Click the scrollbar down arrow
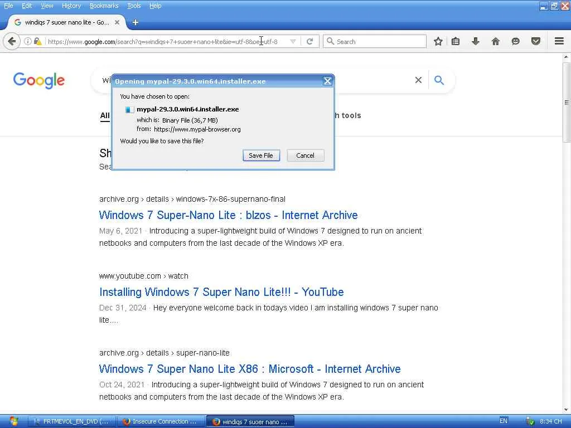 [x=567, y=410]
